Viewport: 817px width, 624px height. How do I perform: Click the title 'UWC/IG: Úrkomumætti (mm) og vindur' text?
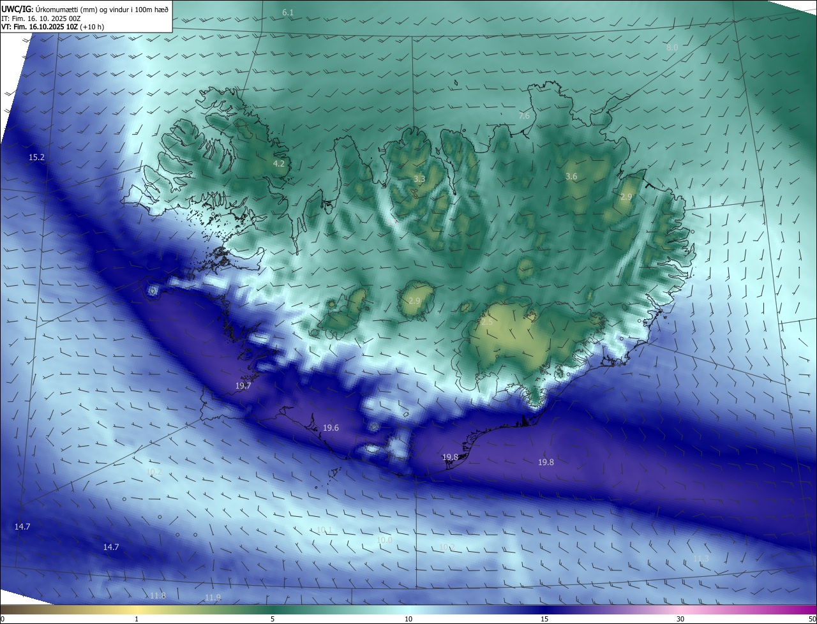(85, 9)
